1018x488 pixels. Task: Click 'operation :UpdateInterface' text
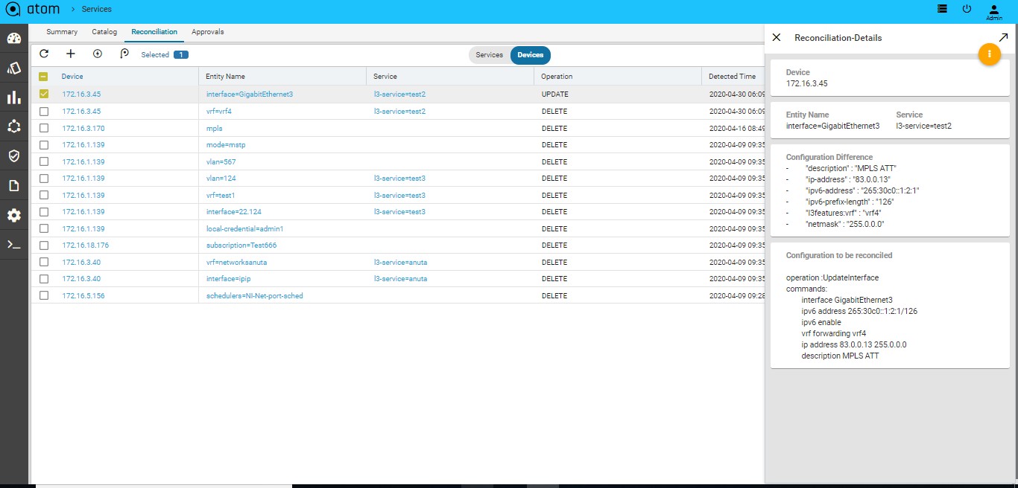pos(832,277)
